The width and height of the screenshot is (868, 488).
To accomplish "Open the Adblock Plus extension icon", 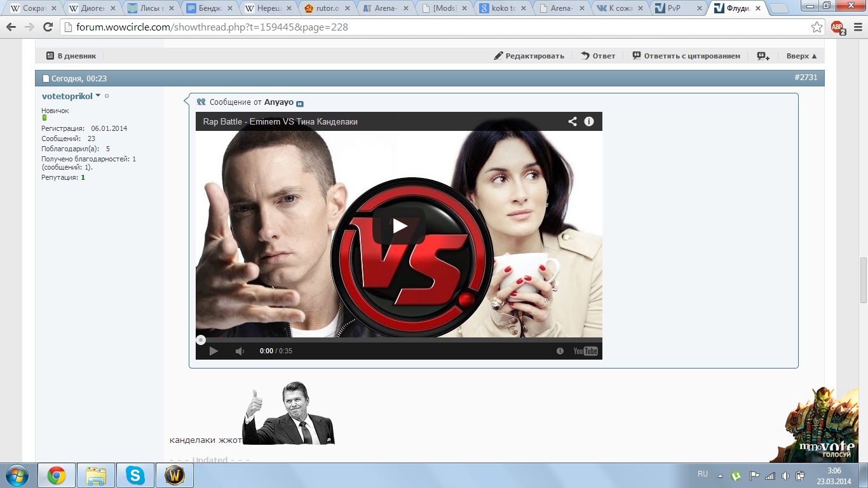I will tap(838, 27).
